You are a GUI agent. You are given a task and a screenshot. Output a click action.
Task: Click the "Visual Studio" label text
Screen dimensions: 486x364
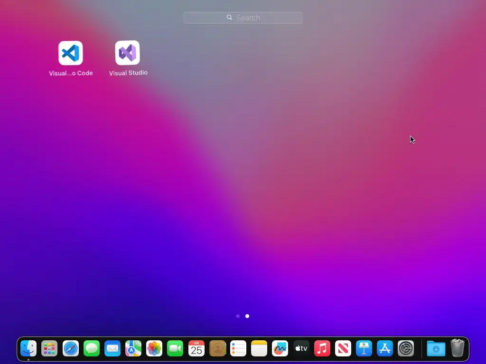tap(128, 73)
